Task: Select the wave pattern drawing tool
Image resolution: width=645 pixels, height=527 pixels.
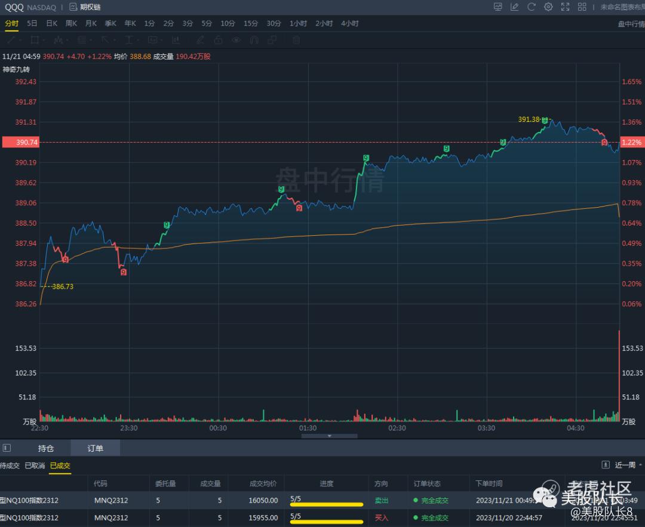Action: point(59,40)
